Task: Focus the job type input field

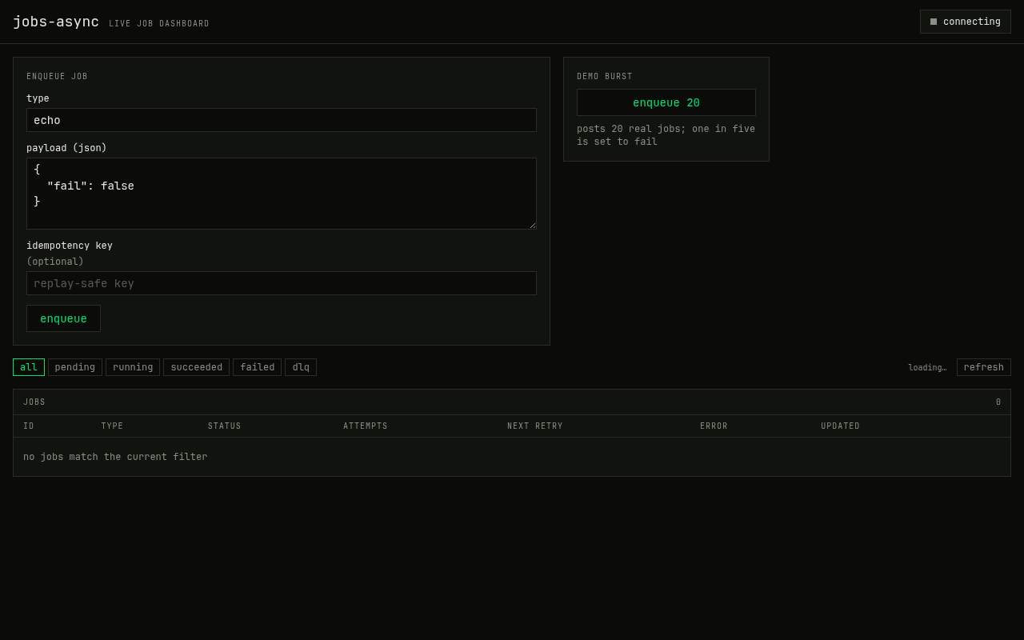Action: pyautogui.click(x=282, y=120)
